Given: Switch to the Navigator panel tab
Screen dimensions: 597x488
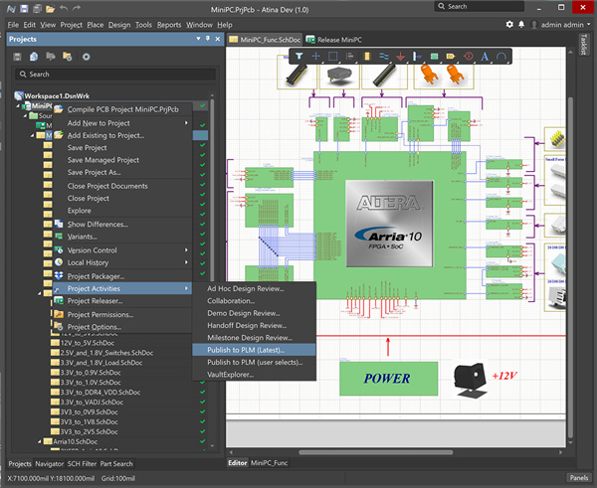Looking at the screenshot, I should [x=50, y=463].
